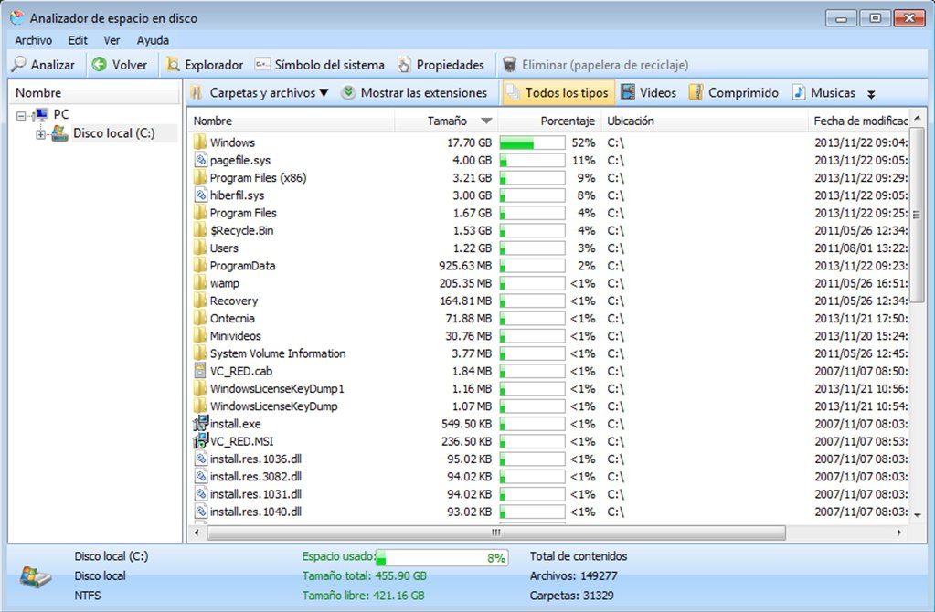This screenshot has width=935, height=612.
Task: Open the Ver menu
Action: coord(111,40)
